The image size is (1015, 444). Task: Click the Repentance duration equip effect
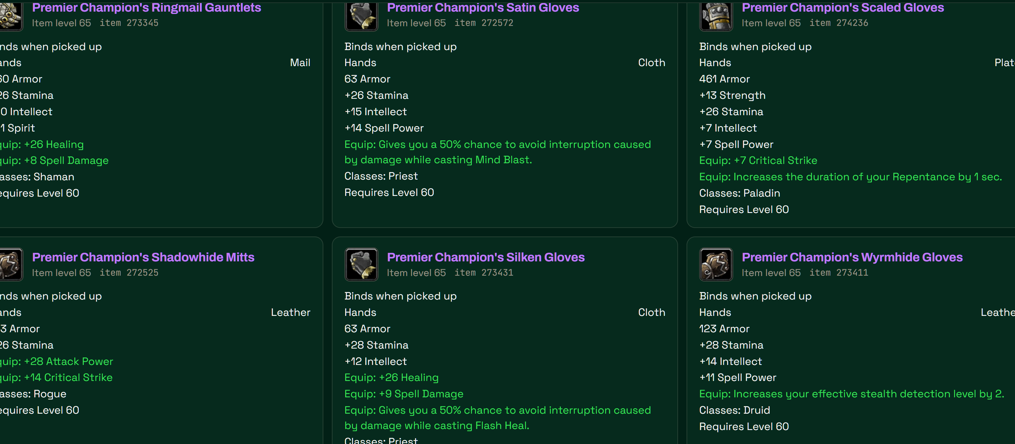[850, 177]
